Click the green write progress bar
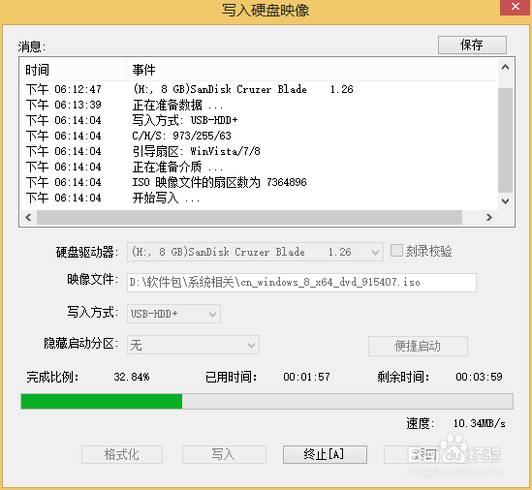The height and width of the screenshot is (490, 532). tap(266, 402)
